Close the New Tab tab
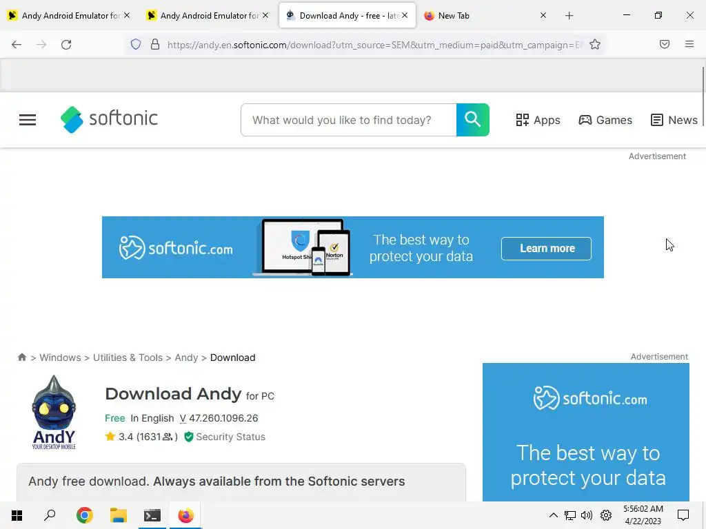Screen dimensions: 706x529 coord(543,16)
